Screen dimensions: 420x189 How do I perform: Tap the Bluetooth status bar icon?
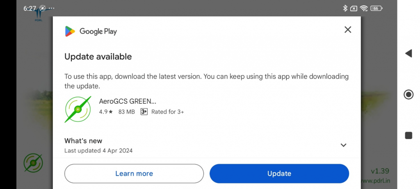coord(345,8)
